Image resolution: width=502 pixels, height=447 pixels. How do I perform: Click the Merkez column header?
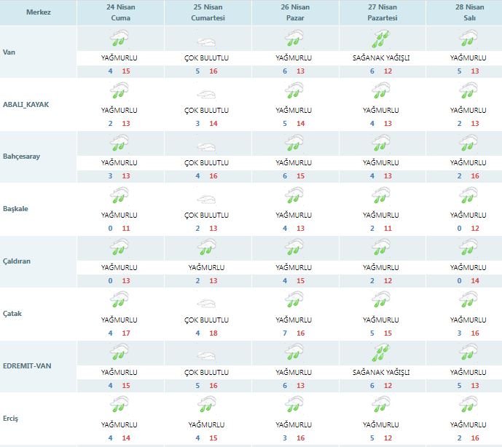click(x=38, y=13)
